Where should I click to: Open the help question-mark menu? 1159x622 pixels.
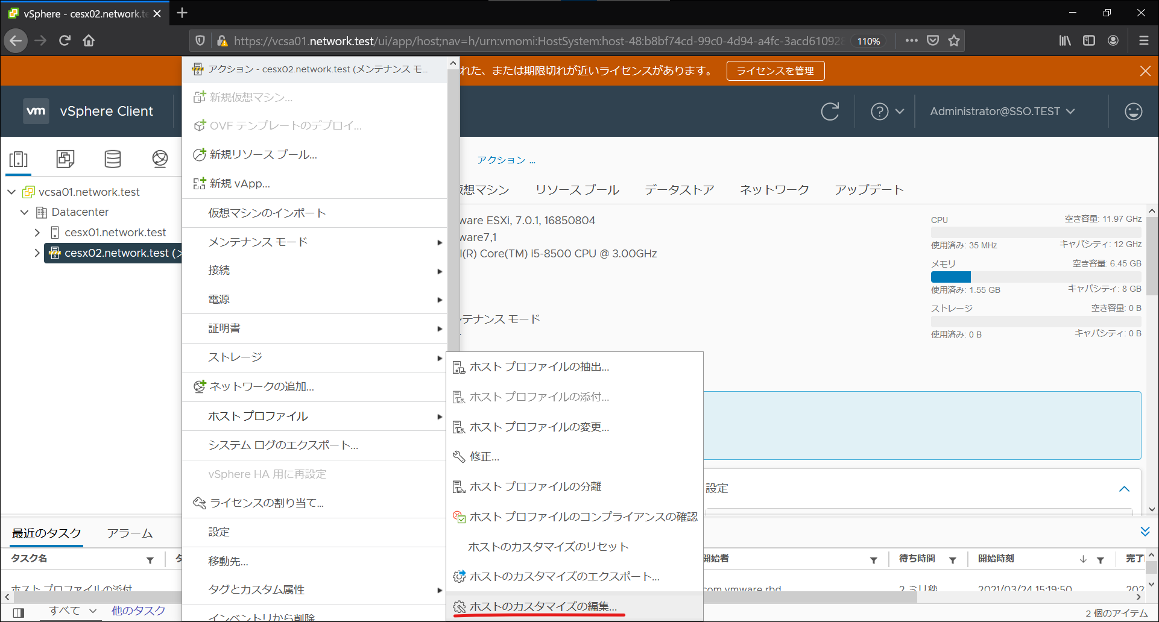887,112
